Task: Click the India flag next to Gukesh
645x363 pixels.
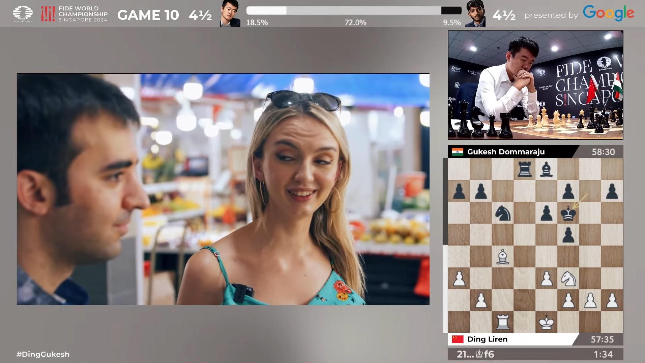Action: coord(458,152)
